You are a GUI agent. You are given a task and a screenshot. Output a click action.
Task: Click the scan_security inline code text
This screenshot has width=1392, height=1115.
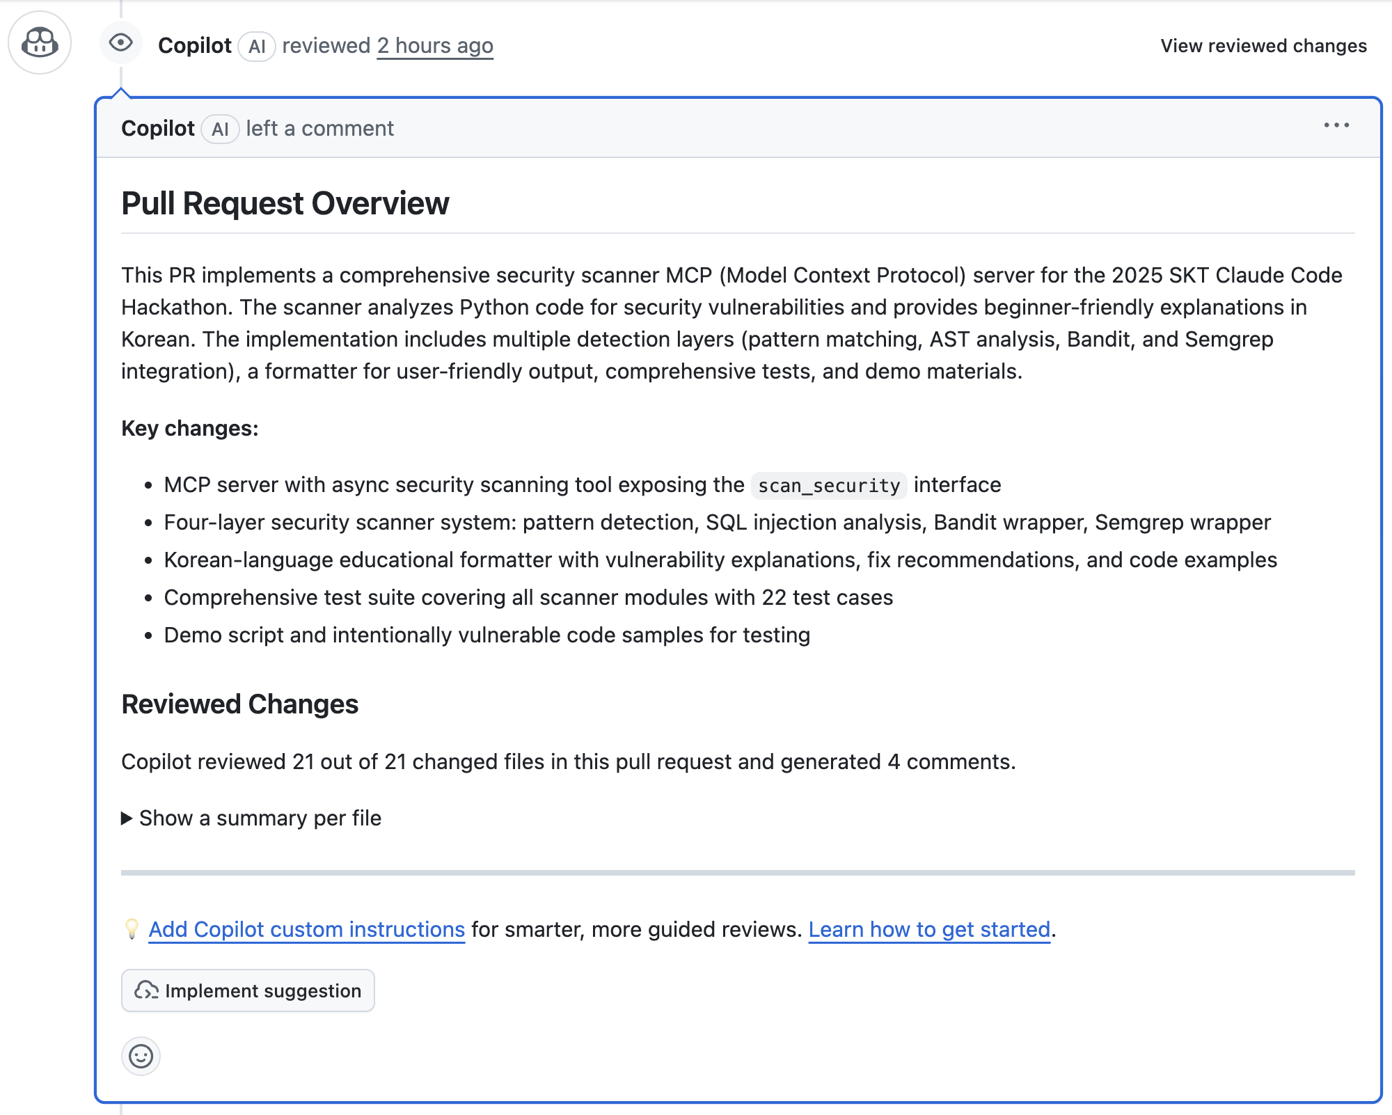click(x=828, y=485)
